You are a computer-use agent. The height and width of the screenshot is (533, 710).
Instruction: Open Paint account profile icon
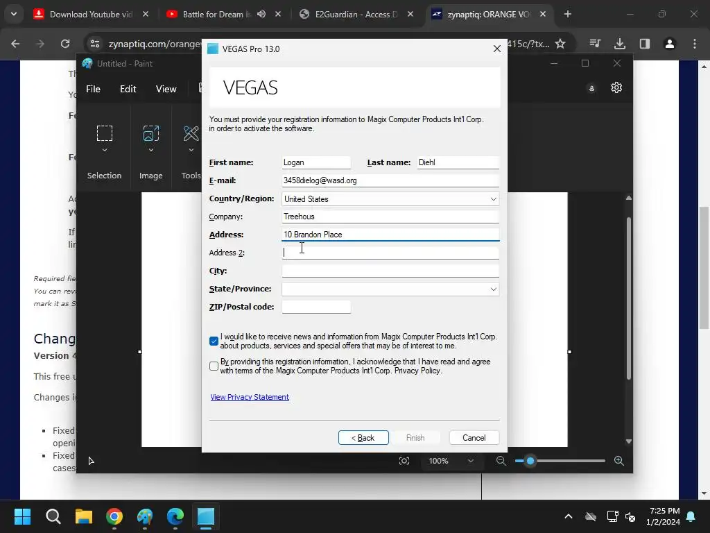pyautogui.click(x=591, y=88)
